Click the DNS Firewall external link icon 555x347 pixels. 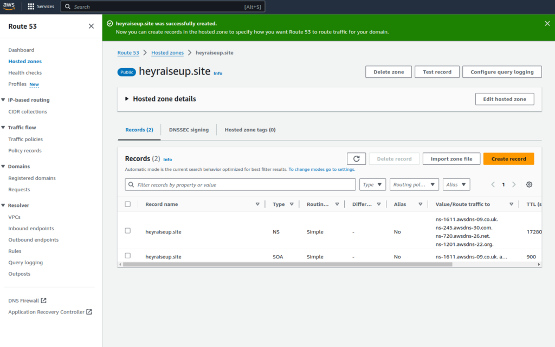[x=43, y=301]
